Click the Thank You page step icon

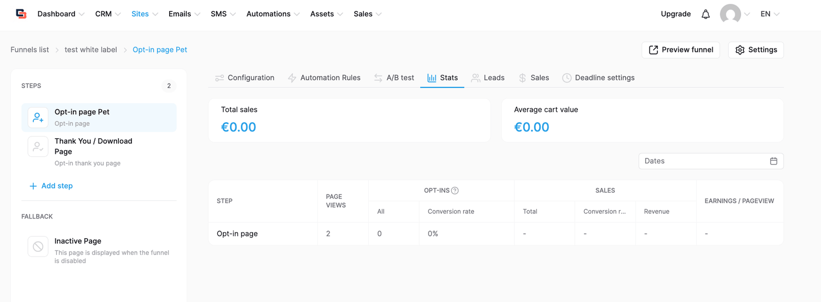38,146
